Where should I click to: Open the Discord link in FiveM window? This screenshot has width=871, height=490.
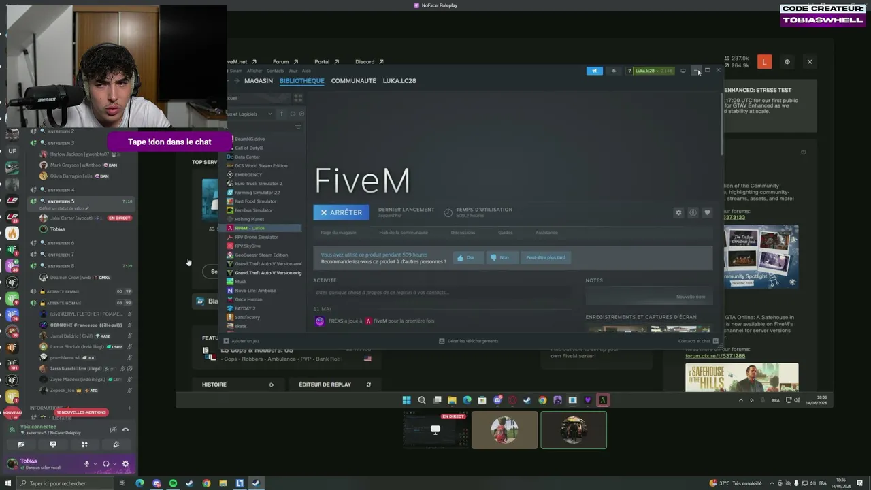click(369, 62)
